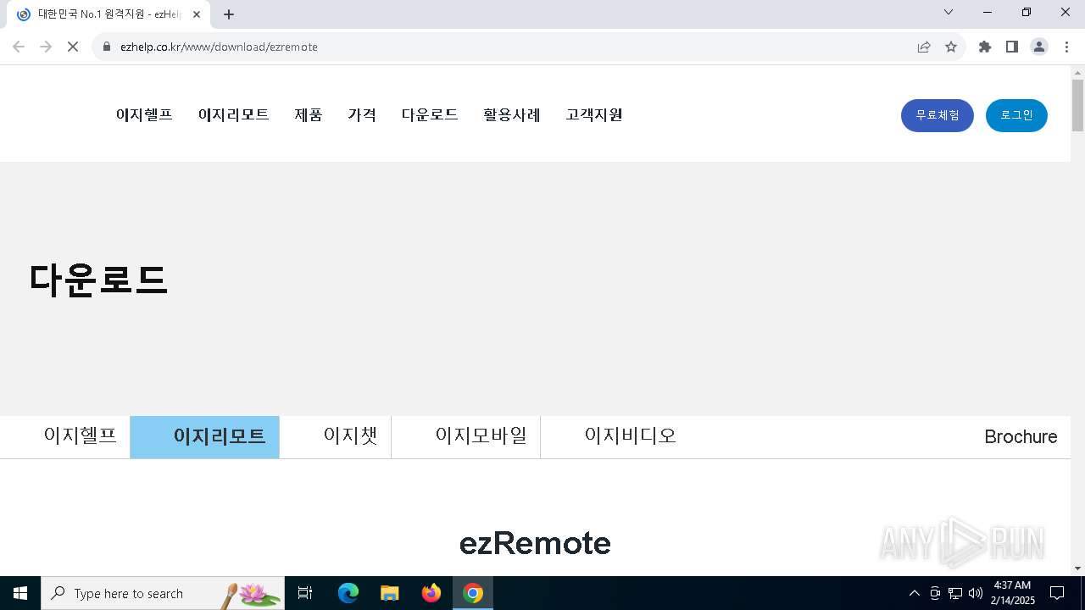Open the Chrome profile avatar

pyautogui.click(x=1039, y=47)
